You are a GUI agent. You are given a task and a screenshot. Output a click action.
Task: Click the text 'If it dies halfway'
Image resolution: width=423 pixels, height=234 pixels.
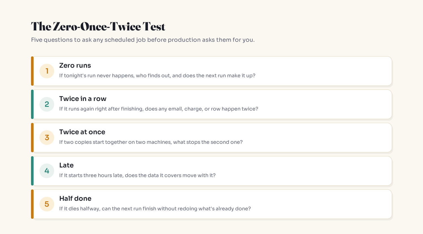point(80,209)
